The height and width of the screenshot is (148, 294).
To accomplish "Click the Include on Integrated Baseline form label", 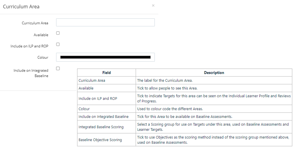I will (x=31, y=73).
